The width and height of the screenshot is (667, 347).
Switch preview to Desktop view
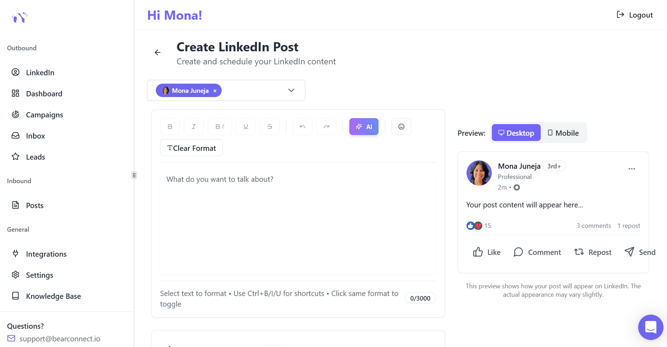click(x=516, y=133)
